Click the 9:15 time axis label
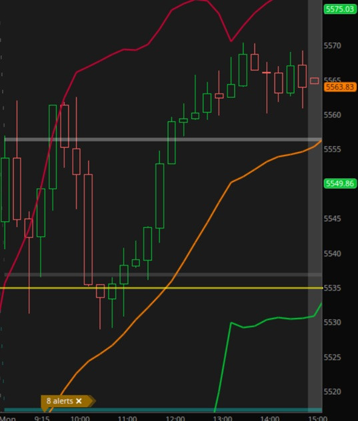Viewport: 358px width, 421px height. tap(41, 418)
